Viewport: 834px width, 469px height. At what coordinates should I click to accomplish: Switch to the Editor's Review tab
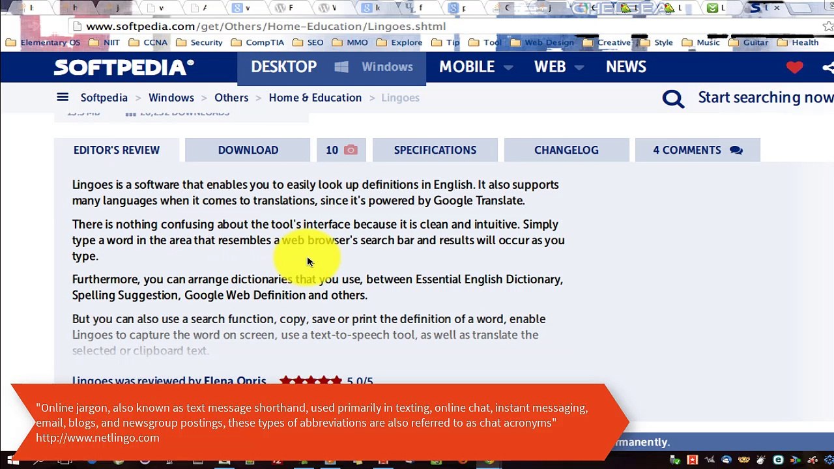[117, 150]
